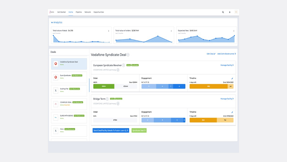
Task: Open options menu for Total value of deals
Action: (x=108, y=31)
